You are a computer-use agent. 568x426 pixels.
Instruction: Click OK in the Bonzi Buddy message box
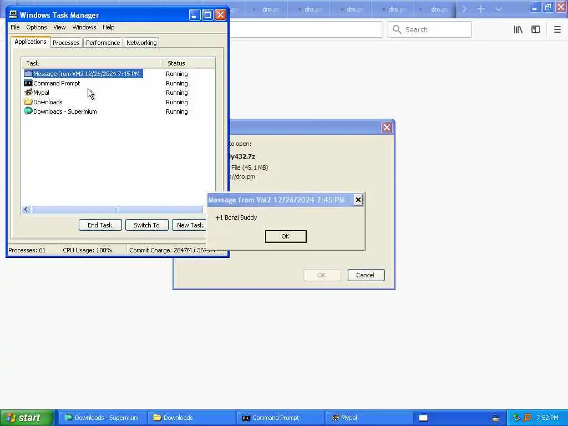pyautogui.click(x=286, y=236)
